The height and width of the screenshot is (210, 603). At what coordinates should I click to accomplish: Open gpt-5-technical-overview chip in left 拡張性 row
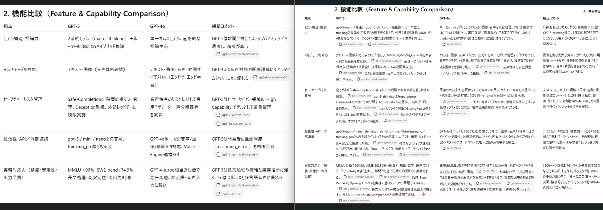pos(237,154)
